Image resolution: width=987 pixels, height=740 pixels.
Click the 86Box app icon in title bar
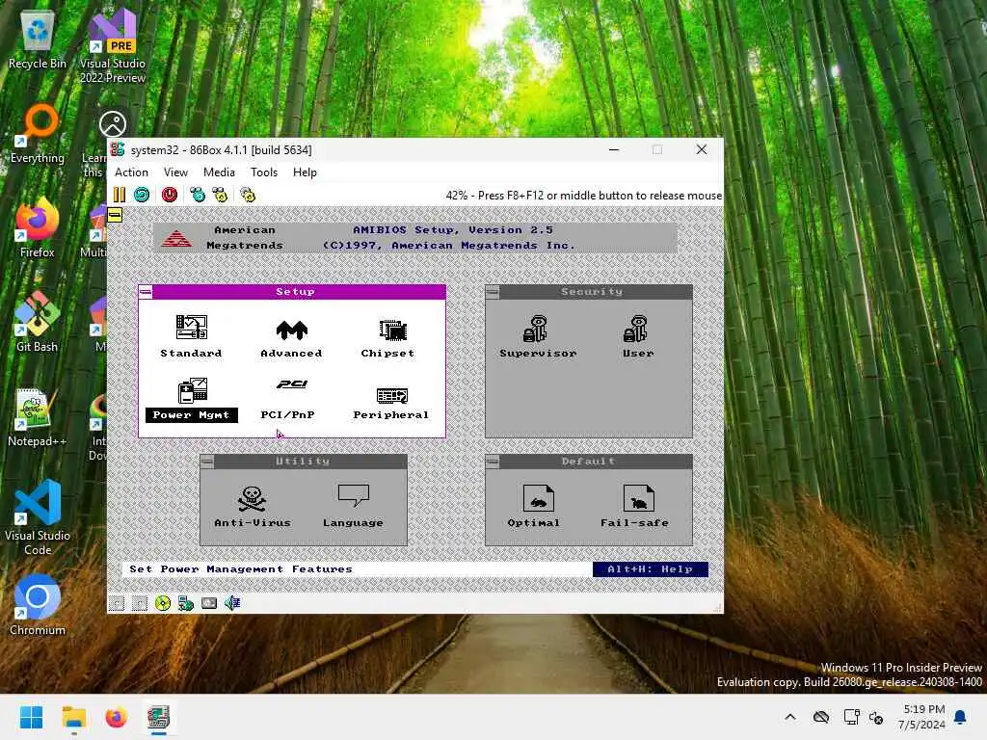(x=117, y=149)
